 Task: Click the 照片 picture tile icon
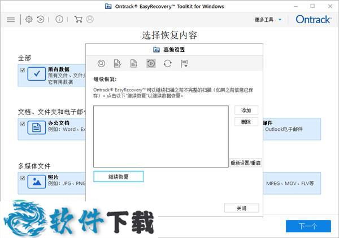coord(37,182)
